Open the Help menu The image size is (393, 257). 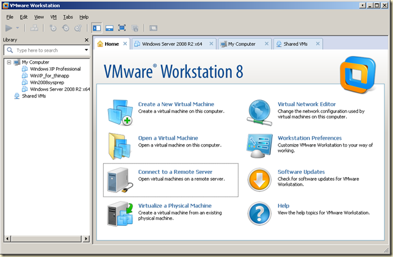pos(84,17)
